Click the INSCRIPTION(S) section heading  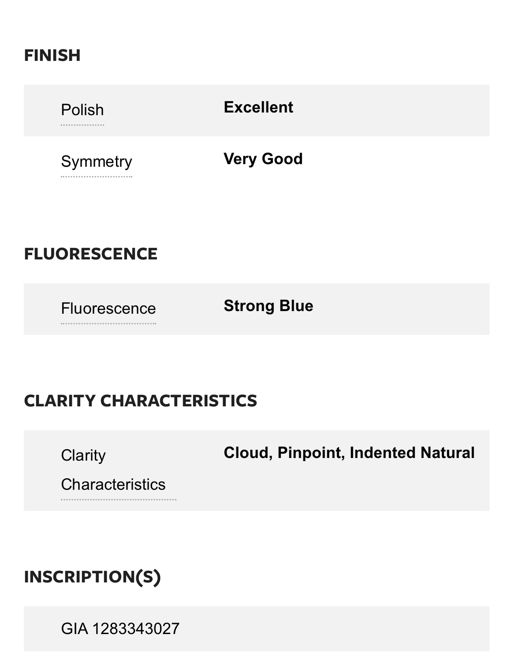[92, 577]
